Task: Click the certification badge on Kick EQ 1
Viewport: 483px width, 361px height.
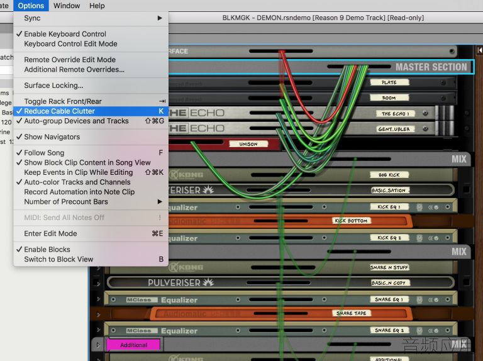Action: [419, 208]
